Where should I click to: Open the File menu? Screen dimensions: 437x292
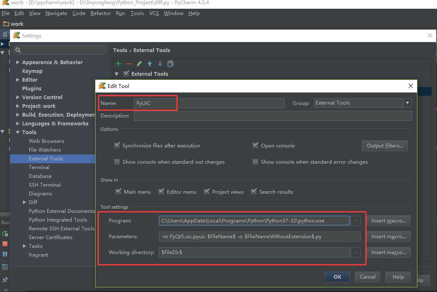coord(5,13)
